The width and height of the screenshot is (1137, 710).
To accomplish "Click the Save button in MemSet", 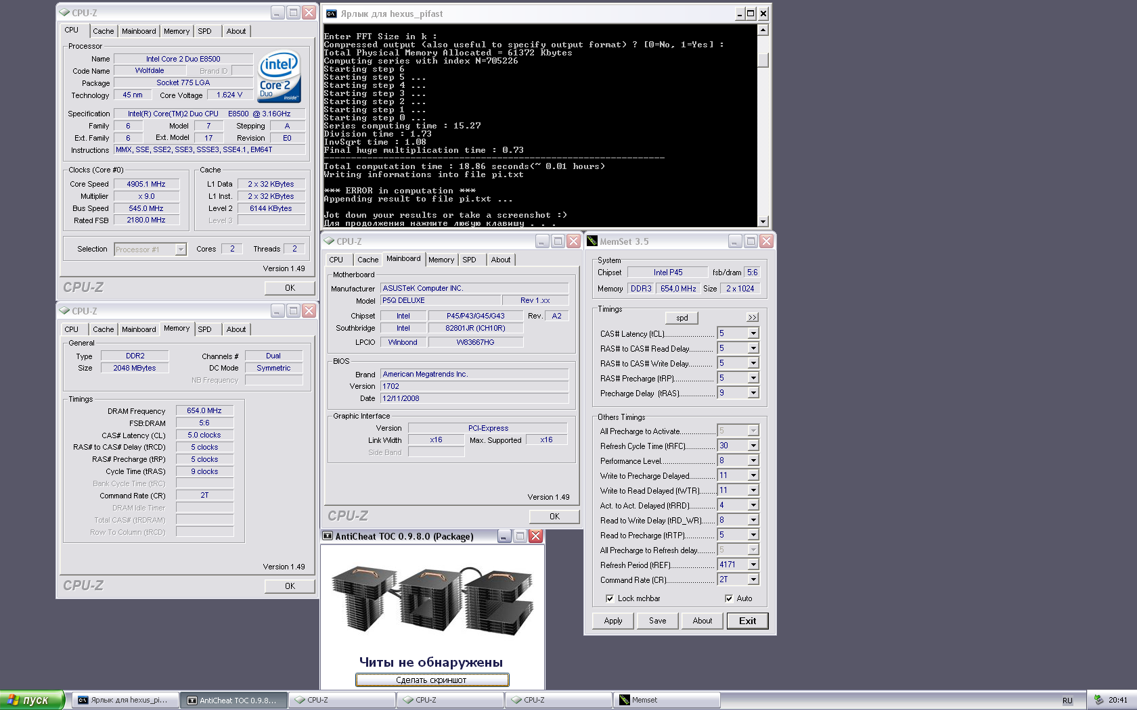I will [658, 621].
